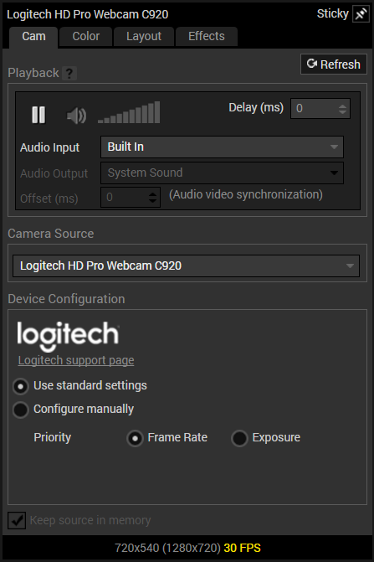Toggle the Sticky pin icon
374x562 pixels.
click(361, 14)
